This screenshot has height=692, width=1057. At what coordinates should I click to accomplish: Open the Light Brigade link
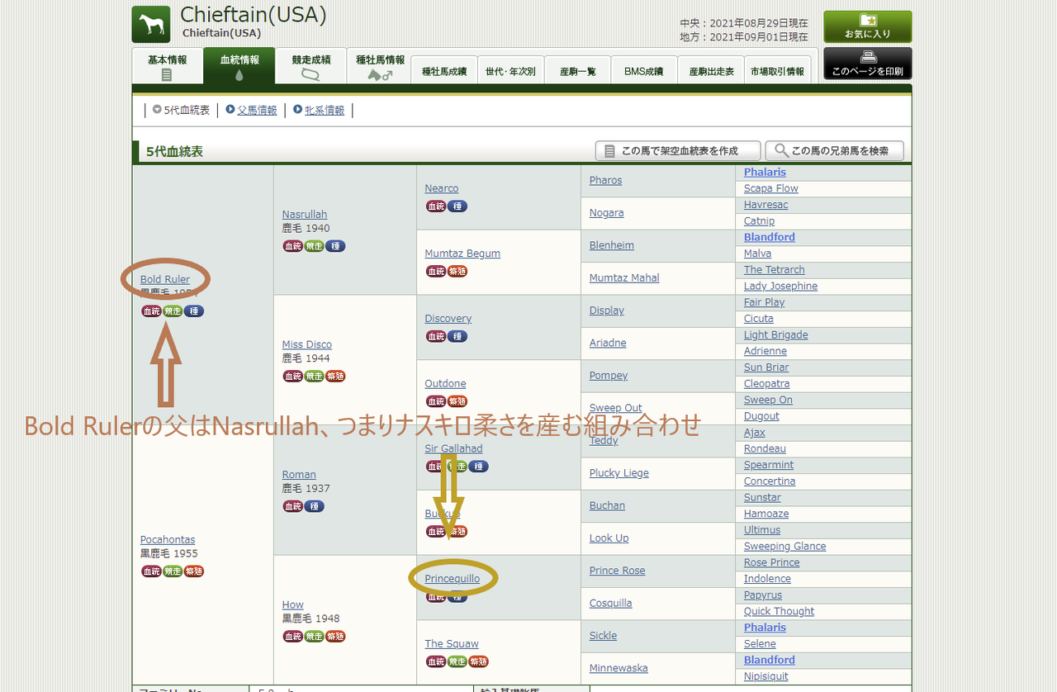click(x=776, y=334)
